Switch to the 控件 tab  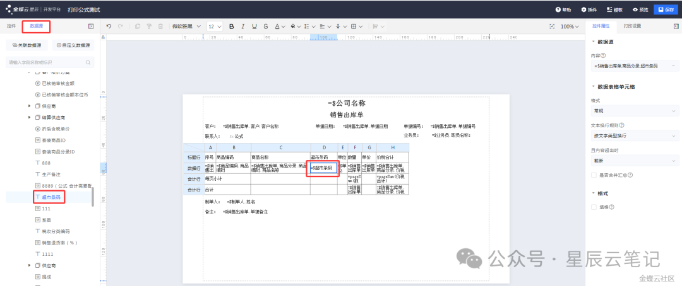(x=11, y=26)
